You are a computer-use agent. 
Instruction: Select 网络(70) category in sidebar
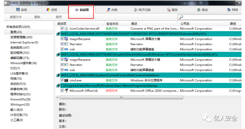[16, 79]
